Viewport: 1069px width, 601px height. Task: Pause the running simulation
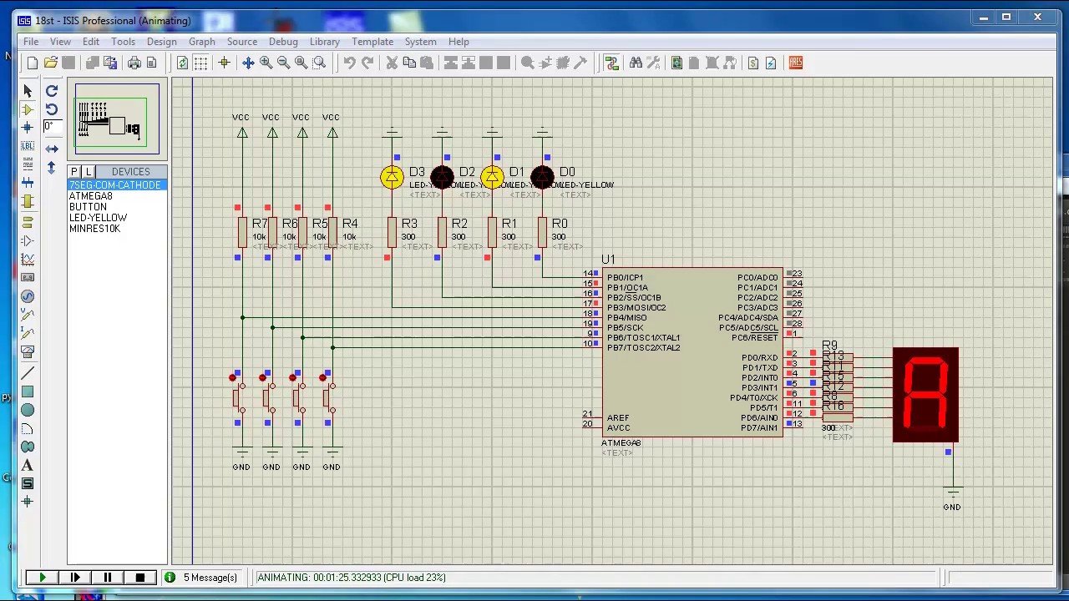[107, 578]
